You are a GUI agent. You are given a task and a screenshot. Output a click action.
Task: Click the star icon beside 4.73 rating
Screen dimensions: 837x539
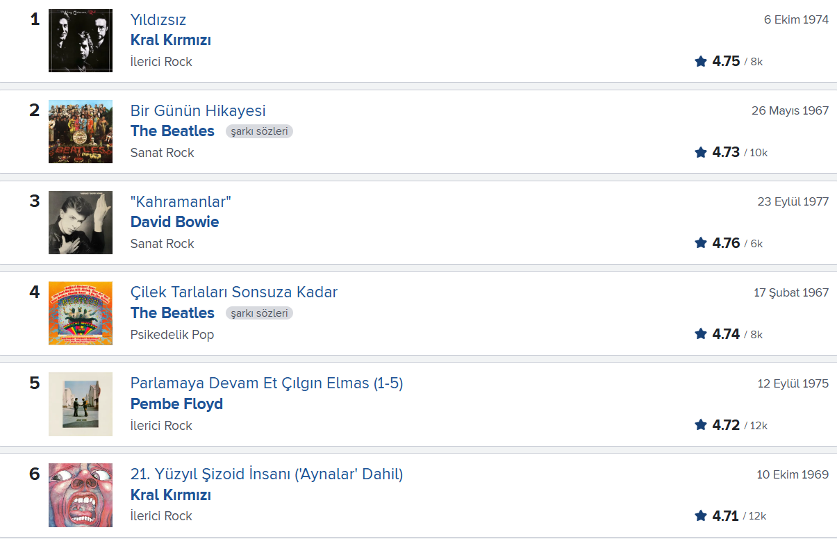pos(701,152)
